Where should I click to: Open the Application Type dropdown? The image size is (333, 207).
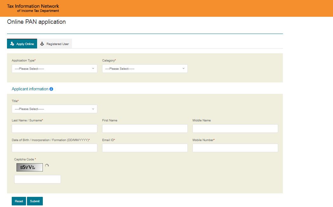click(55, 69)
